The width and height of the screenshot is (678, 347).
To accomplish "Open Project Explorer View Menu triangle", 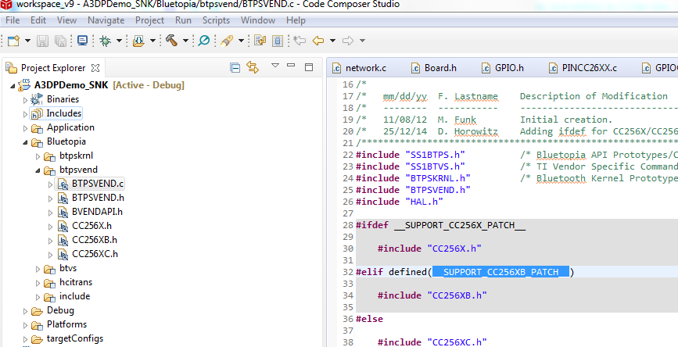I will [x=275, y=66].
